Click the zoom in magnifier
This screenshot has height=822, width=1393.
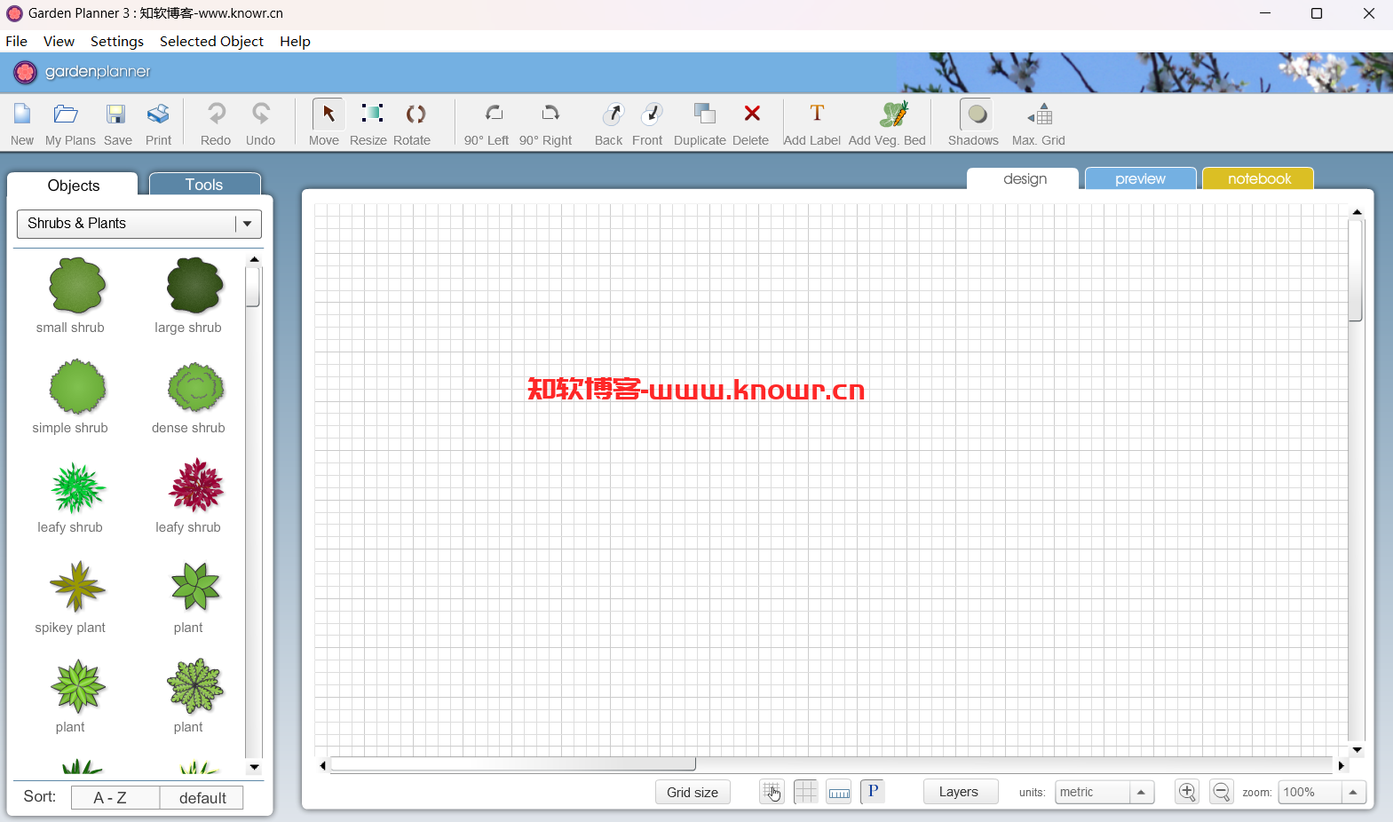click(x=1187, y=792)
